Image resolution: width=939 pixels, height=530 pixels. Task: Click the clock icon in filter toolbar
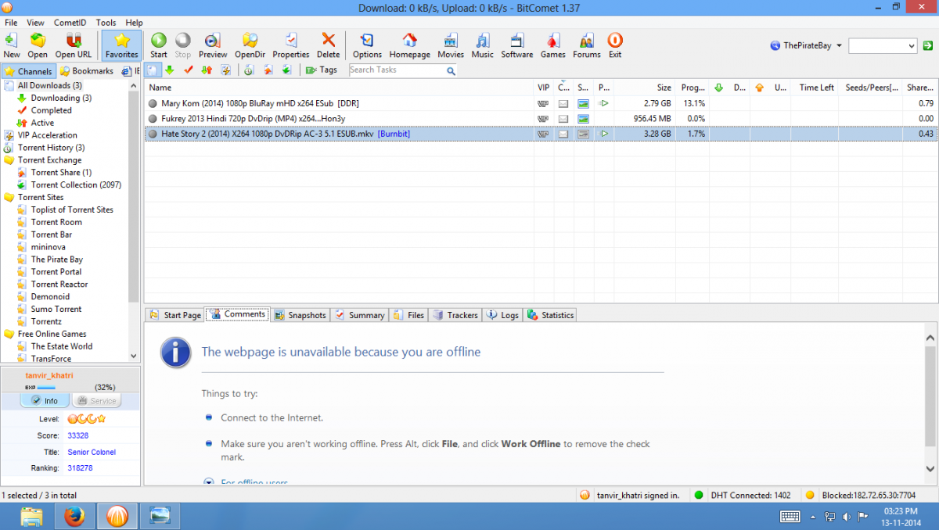click(x=249, y=70)
